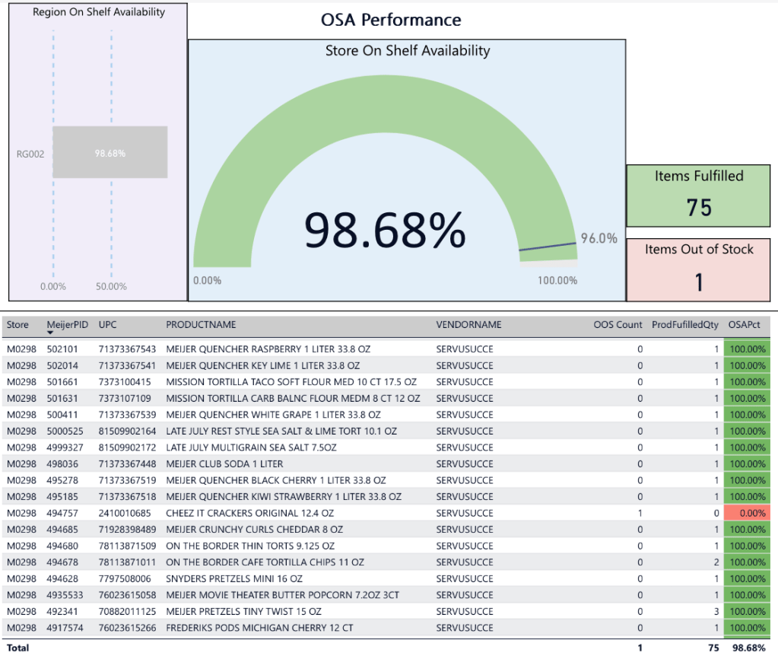Select the ProdFufilledQty column header
Image resolution: width=778 pixels, height=656 pixels.
click(684, 324)
